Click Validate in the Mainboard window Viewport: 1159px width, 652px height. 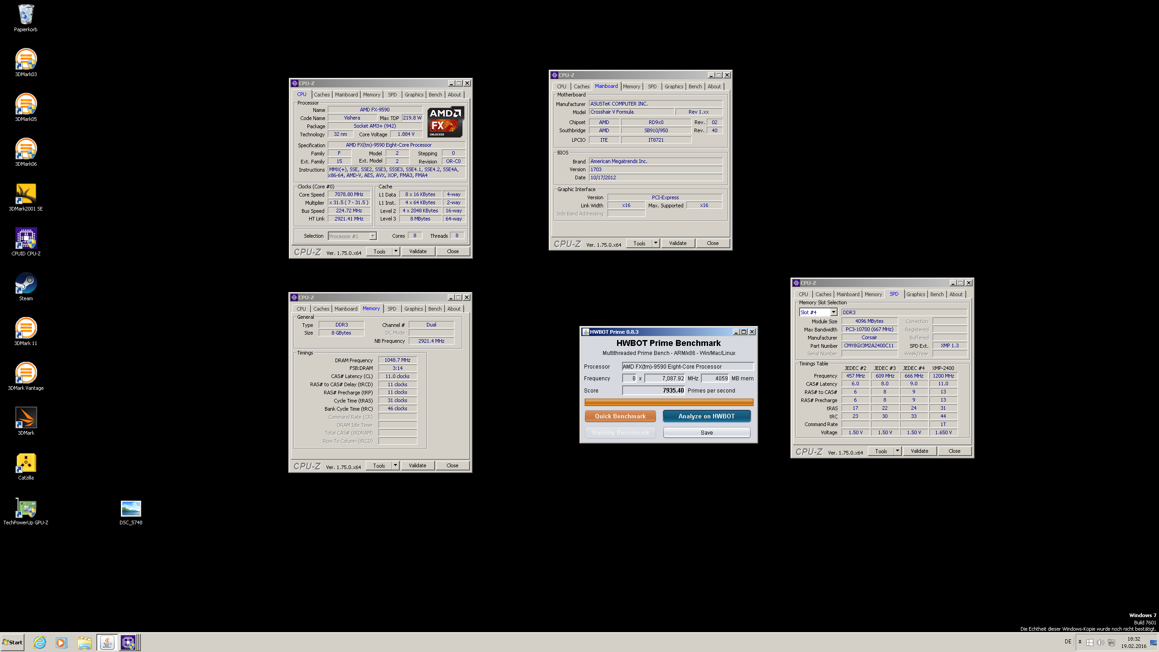tap(678, 243)
